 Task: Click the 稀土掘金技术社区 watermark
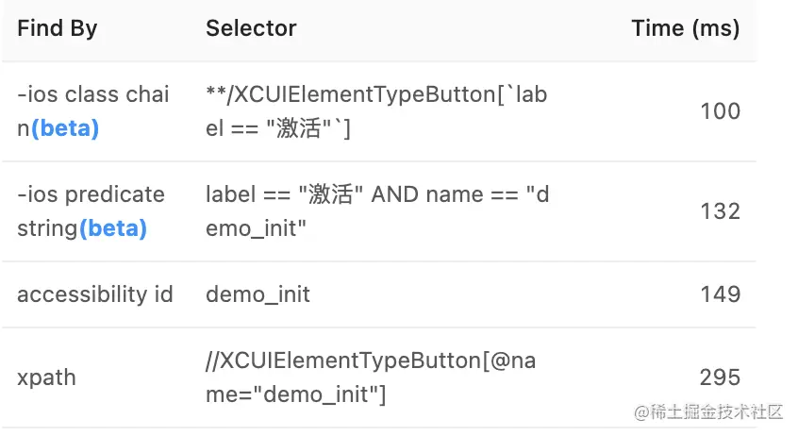coord(708,412)
